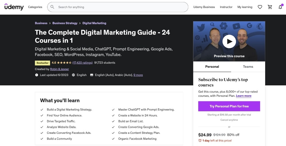Click Try Personal Plan for free

[229, 106]
